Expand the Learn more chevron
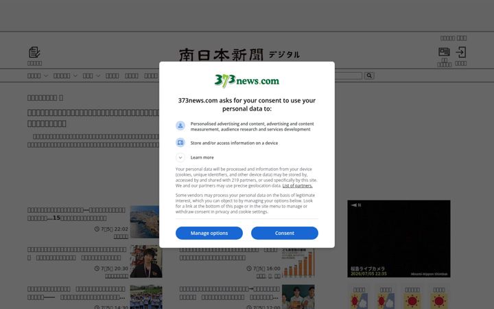 point(180,157)
